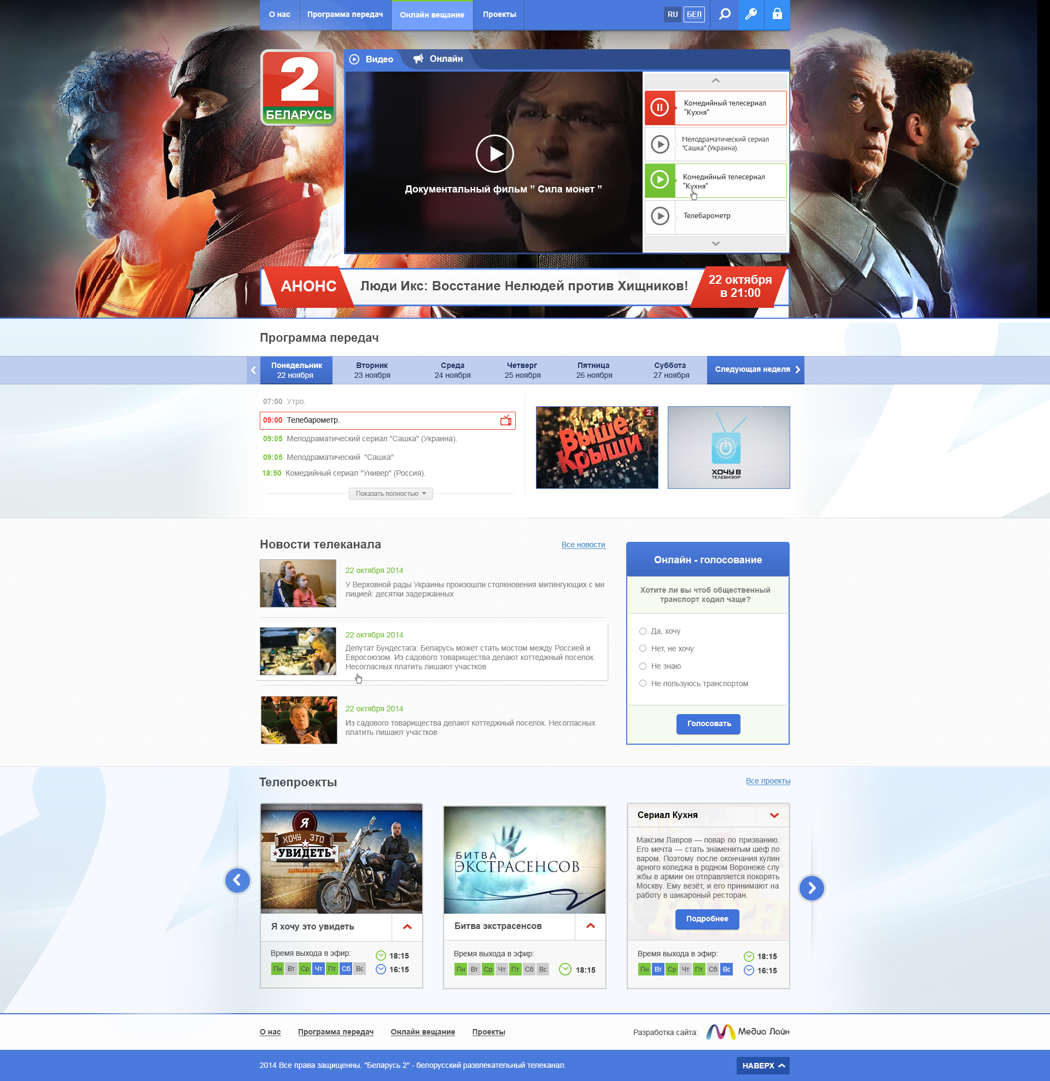Play the Телебарометр playlist item
1050x1081 pixels.
660,215
